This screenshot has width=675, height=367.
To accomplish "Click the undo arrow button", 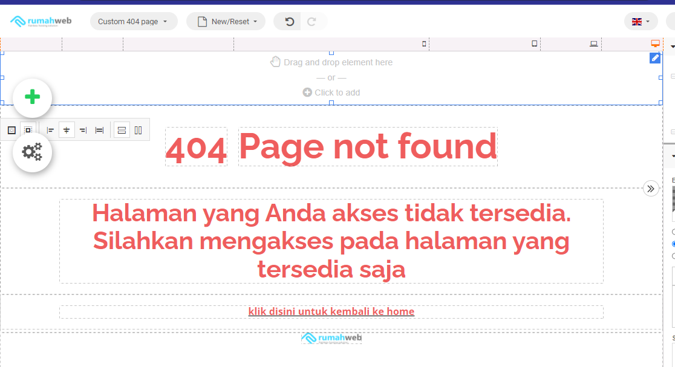I will click(x=290, y=22).
